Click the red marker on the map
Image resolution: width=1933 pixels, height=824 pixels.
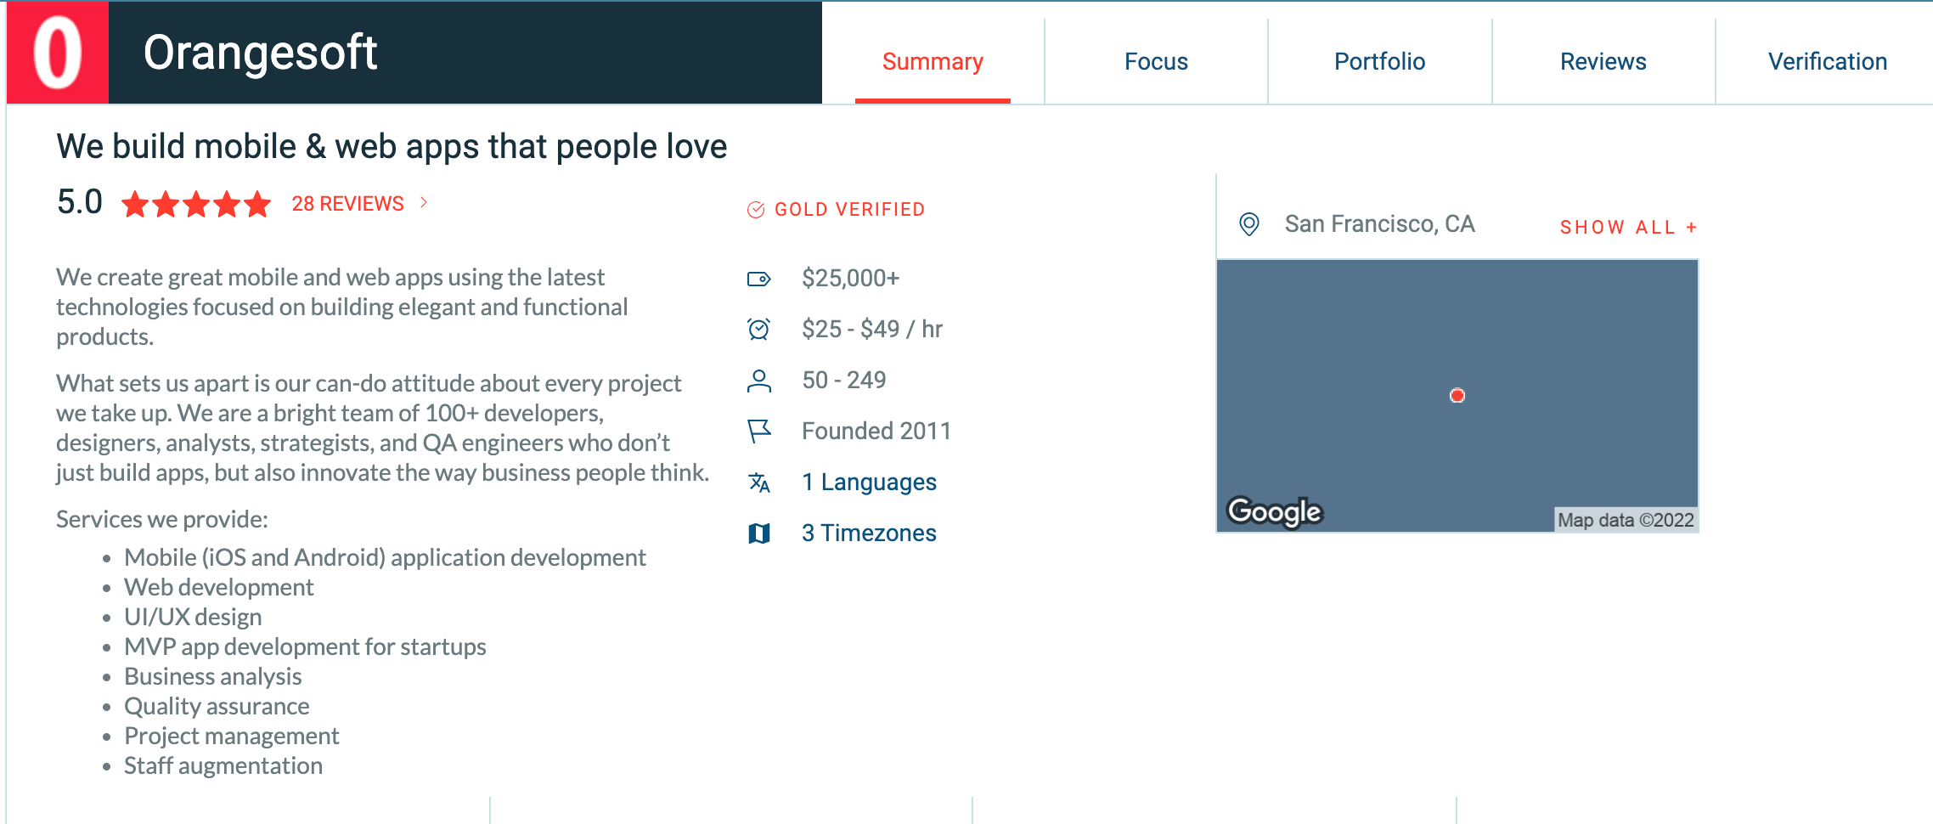tap(1457, 396)
